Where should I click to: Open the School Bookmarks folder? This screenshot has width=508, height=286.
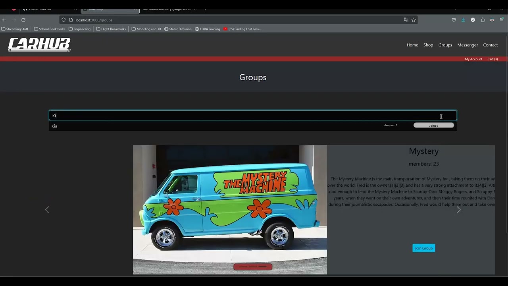50,29
